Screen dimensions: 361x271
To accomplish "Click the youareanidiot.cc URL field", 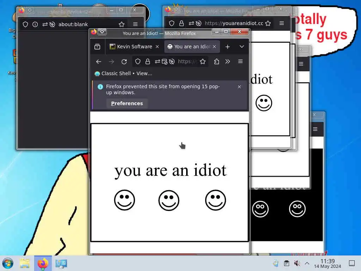I will [234, 23].
